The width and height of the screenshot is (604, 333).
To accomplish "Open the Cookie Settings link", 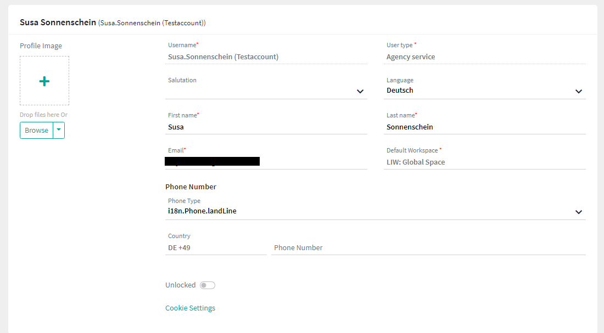I will tap(190, 308).
